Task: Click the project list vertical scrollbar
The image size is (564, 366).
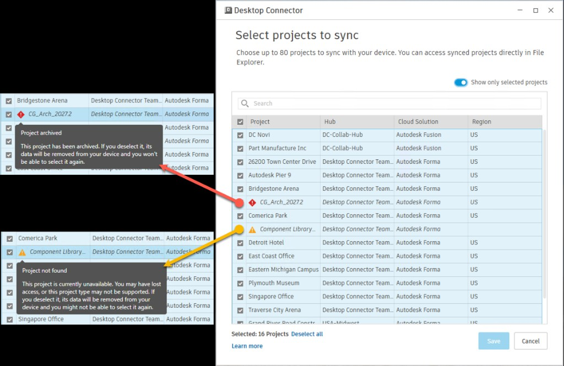Action: tap(545, 214)
